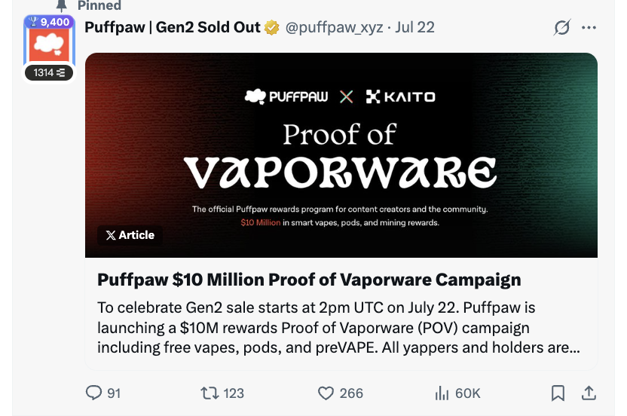627x416 pixels.
Task: Click the reply comment icon
Action: tap(94, 393)
